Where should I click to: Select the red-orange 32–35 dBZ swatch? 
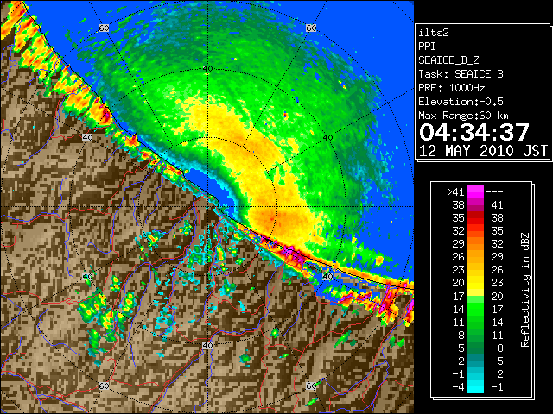click(475, 231)
